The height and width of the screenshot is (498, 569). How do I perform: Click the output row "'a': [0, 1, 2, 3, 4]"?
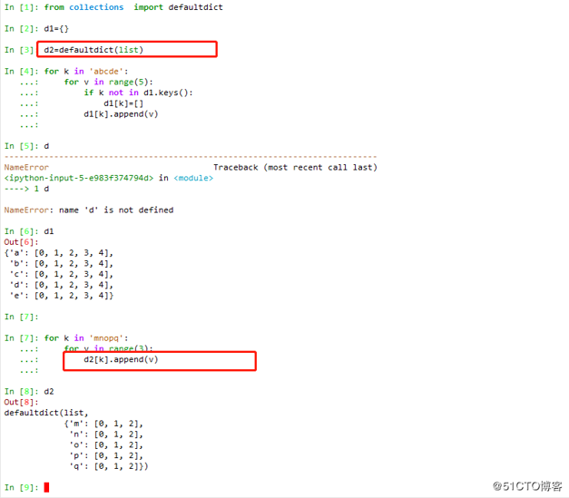(59, 253)
